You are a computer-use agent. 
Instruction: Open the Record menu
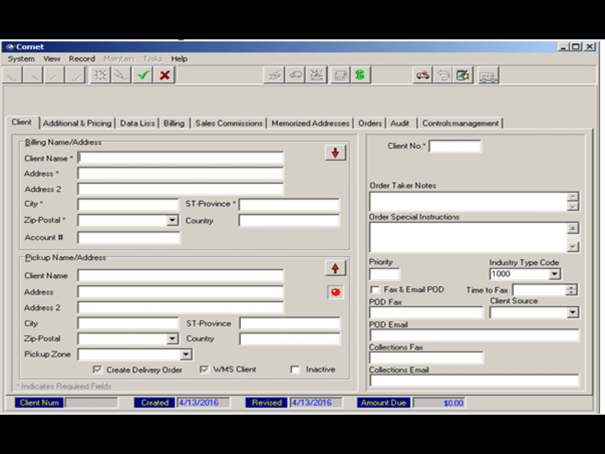point(82,59)
